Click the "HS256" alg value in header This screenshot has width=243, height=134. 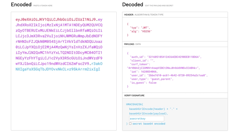(x=146, y=31)
